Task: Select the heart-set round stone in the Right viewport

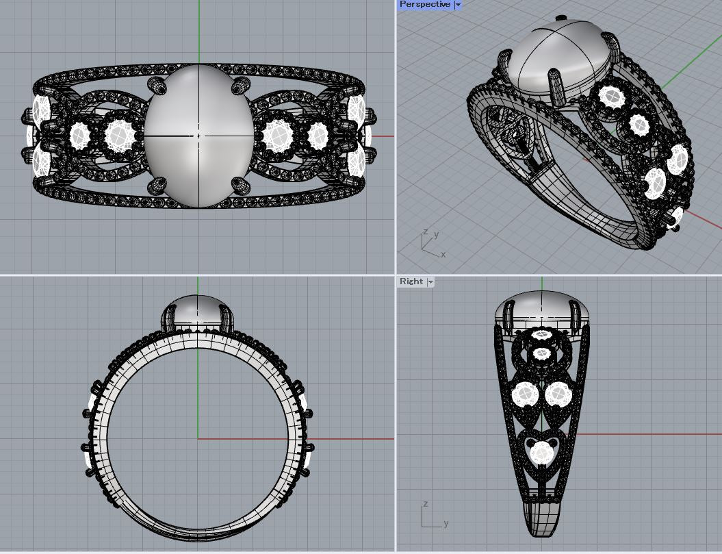Action: pyautogui.click(x=541, y=453)
